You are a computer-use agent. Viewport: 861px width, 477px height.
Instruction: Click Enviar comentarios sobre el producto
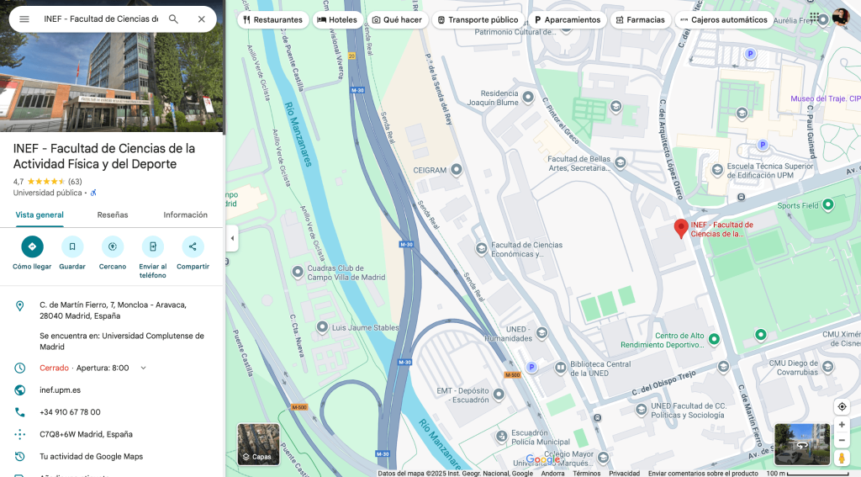tap(703, 473)
